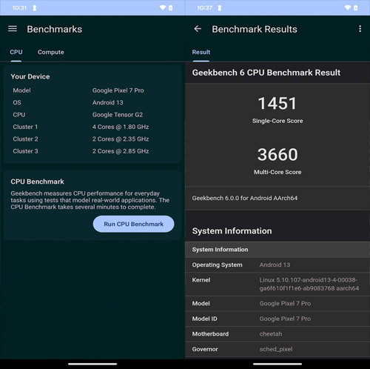Tap the Google Pixel 7 Pro value in Your Device
Viewport: 370px width, 369px height.
coord(118,90)
